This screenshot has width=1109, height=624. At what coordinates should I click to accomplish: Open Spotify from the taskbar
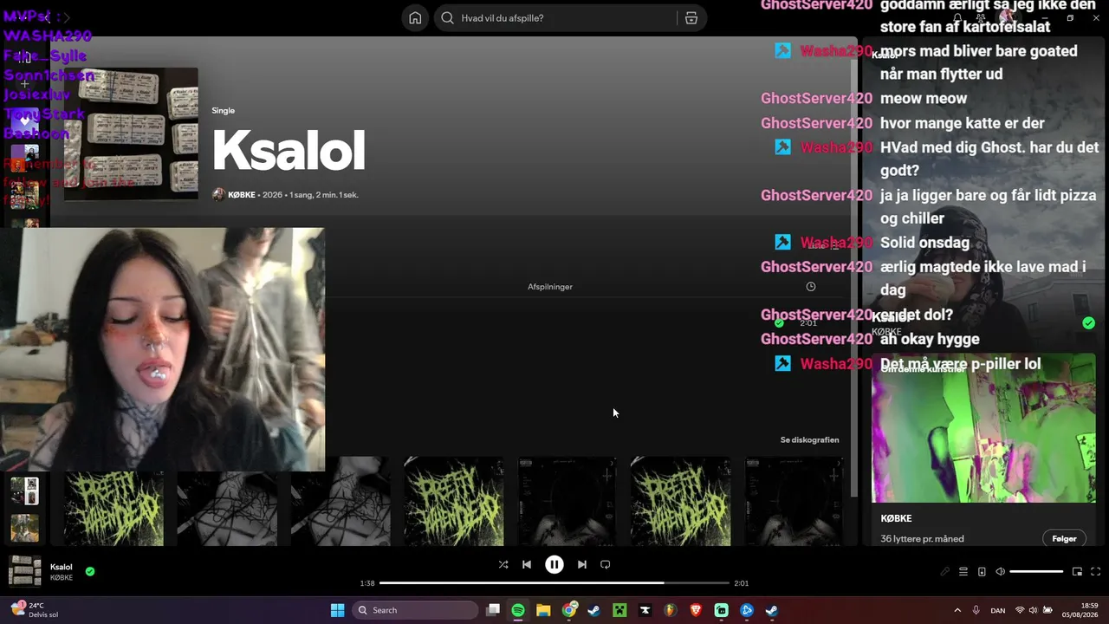click(x=518, y=610)
